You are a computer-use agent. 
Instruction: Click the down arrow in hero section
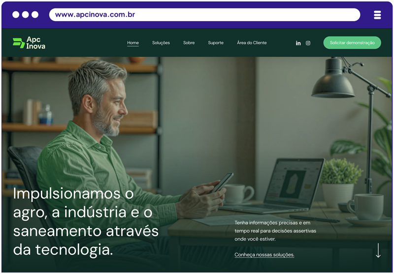click(x=378, y=250)
